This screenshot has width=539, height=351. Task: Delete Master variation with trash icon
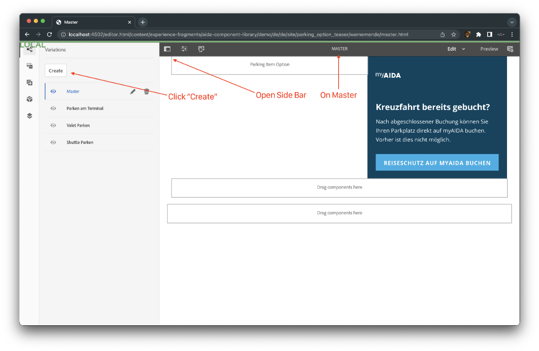(147, 91)
